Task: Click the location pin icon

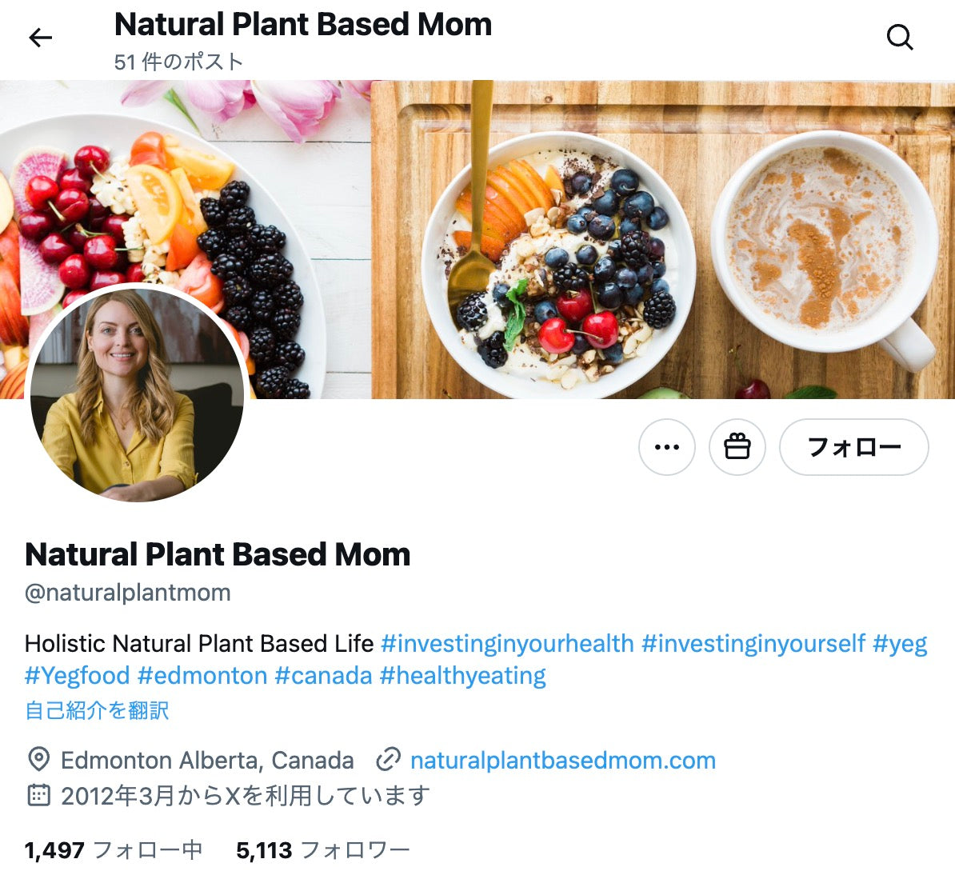Action: click(x=39, y=760)
